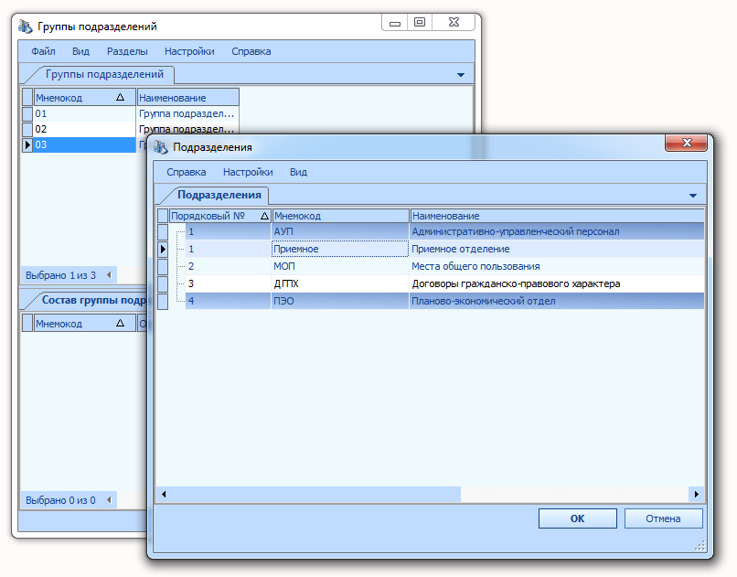This screenshot has width=737, height=577.
Task: Click the Отмена button
Action: tap(663, 518)
